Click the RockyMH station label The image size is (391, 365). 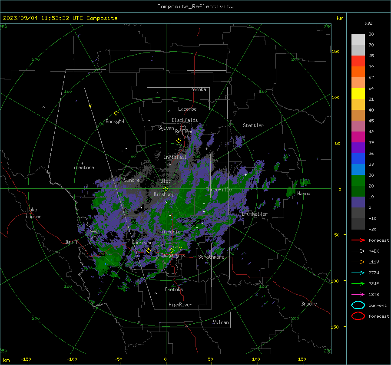(115, 122)
